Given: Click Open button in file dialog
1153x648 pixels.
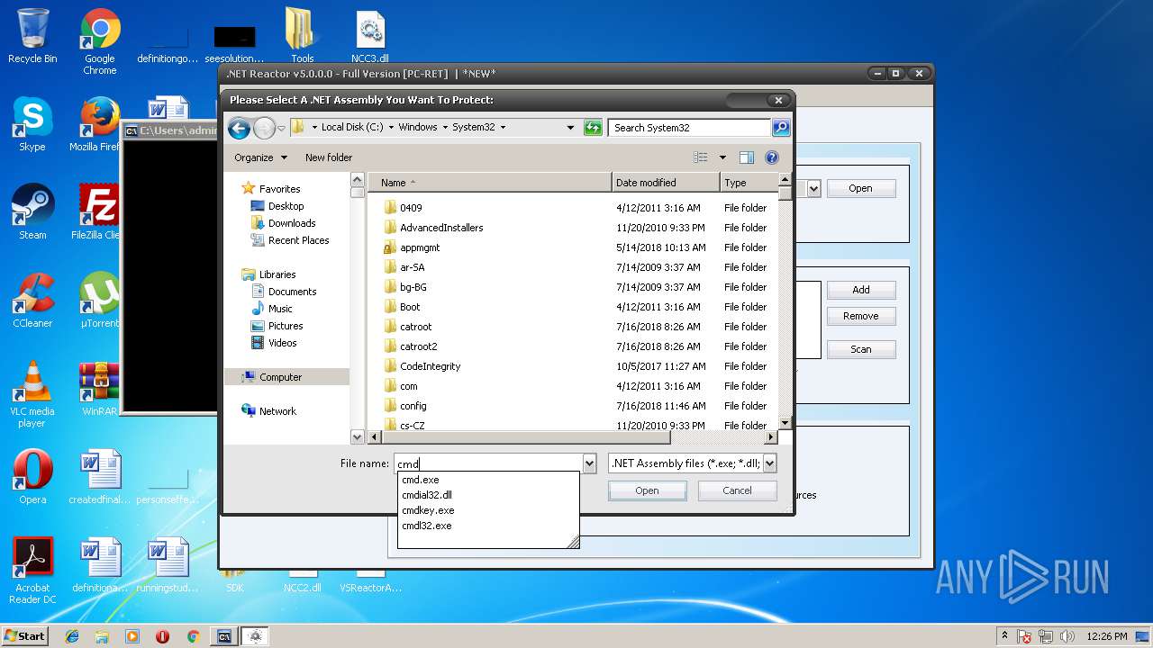Looking at the screenshot, I should pos(647,490).
